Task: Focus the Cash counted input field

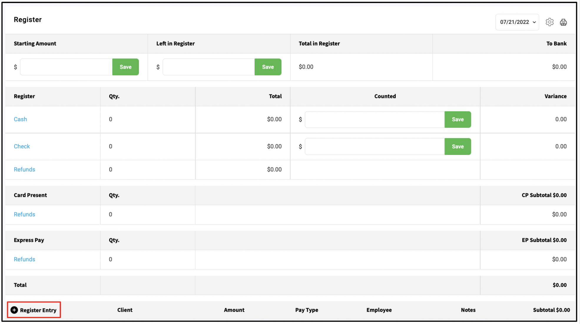Action: click(x=375, y=119)
